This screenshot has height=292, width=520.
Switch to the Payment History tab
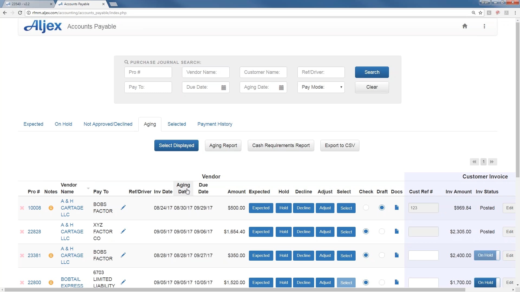[x=215, y=124]
